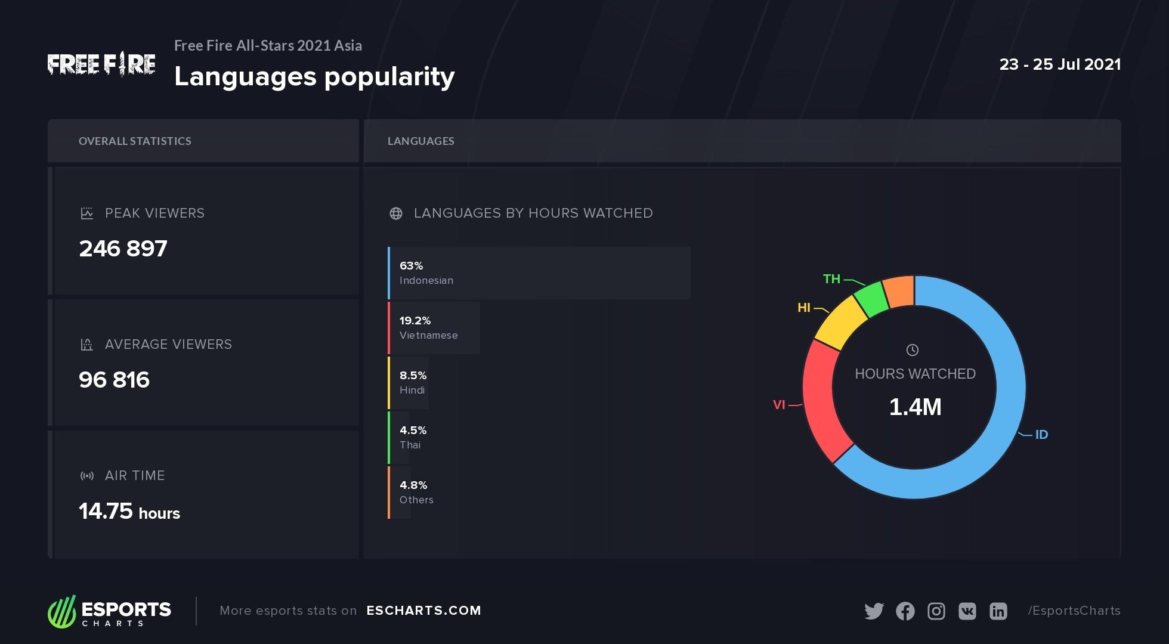Screen dimensions: 1169x644
Task: Select the Languages tab header
Action: click(x=743, y=141)
